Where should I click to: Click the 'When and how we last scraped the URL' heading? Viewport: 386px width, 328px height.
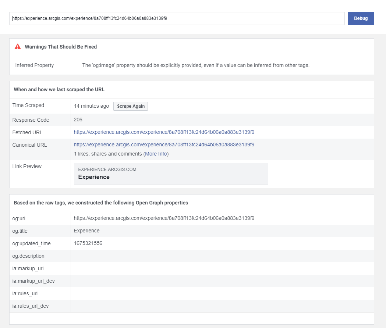pyautogui.click(x=59, y=90)
